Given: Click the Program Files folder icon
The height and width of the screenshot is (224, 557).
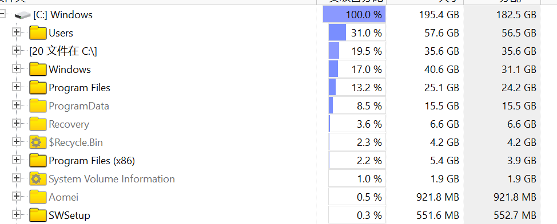Looking at the screenshot, I should point(38,87).
